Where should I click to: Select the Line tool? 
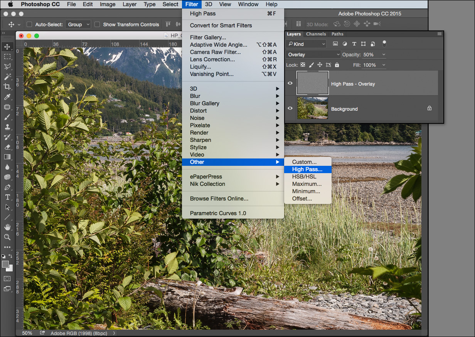(x=7, y=217)
